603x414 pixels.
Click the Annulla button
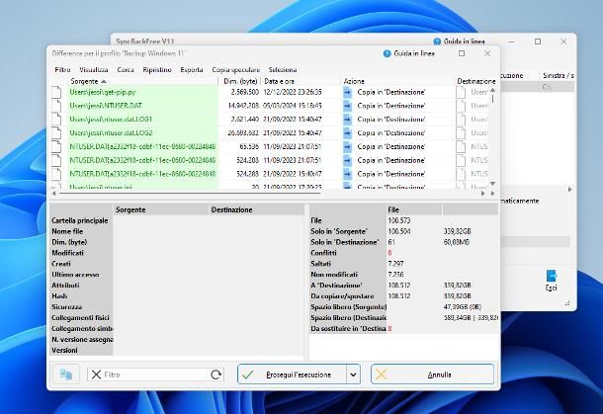coord(432,374)
